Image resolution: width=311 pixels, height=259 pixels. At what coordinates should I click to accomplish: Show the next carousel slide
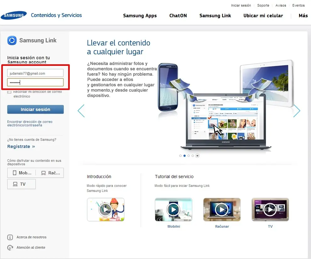coord(297,111)
